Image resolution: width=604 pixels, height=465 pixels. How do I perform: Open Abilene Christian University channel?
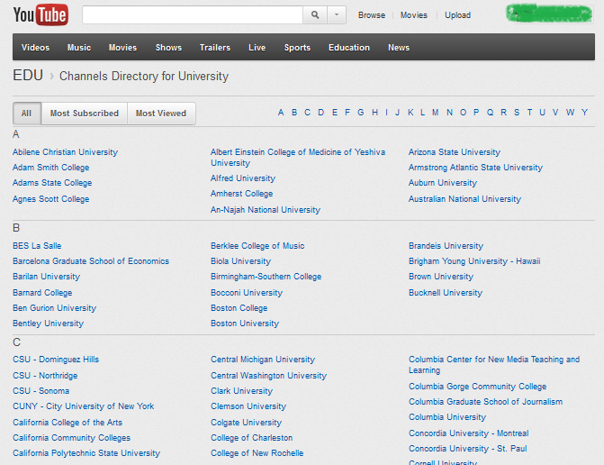click(x=65, y=152)
